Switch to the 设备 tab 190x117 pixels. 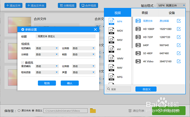[172, 13]
